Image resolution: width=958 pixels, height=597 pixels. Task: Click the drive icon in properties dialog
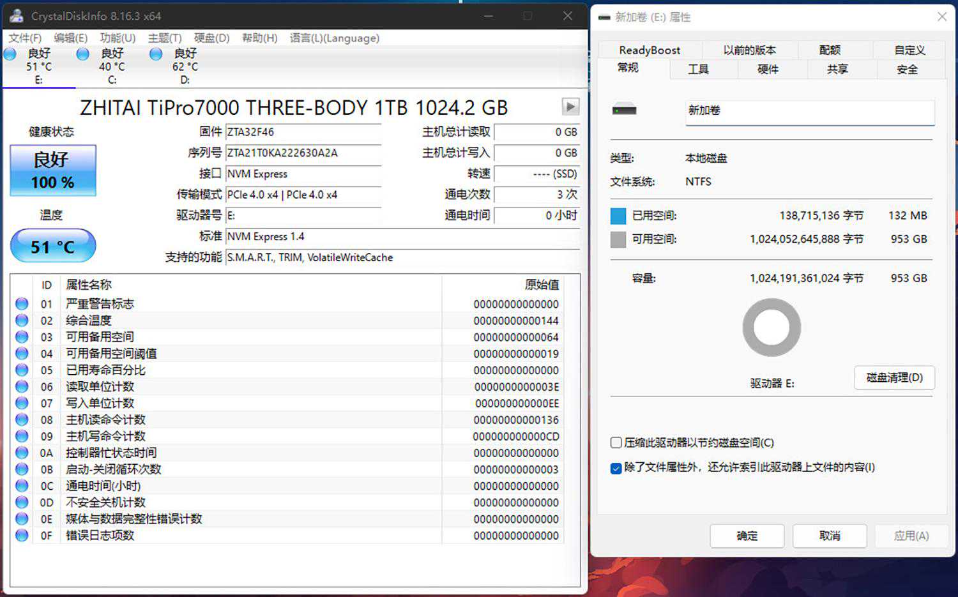pyautogui.click(x=624, y=110)
